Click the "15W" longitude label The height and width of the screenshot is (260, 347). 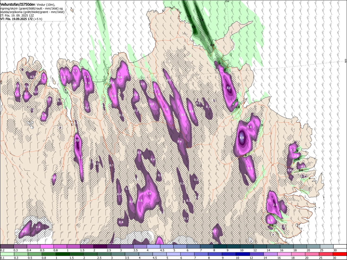(227, 1)
